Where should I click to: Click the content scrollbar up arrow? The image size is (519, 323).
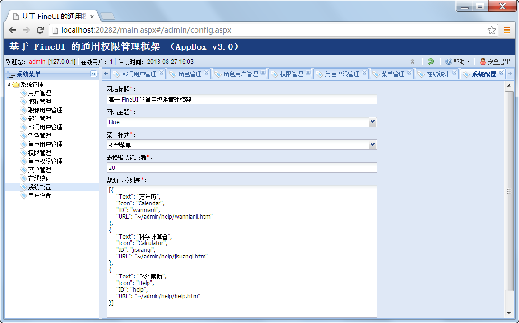pyautogui.click(x=509, y=86)
